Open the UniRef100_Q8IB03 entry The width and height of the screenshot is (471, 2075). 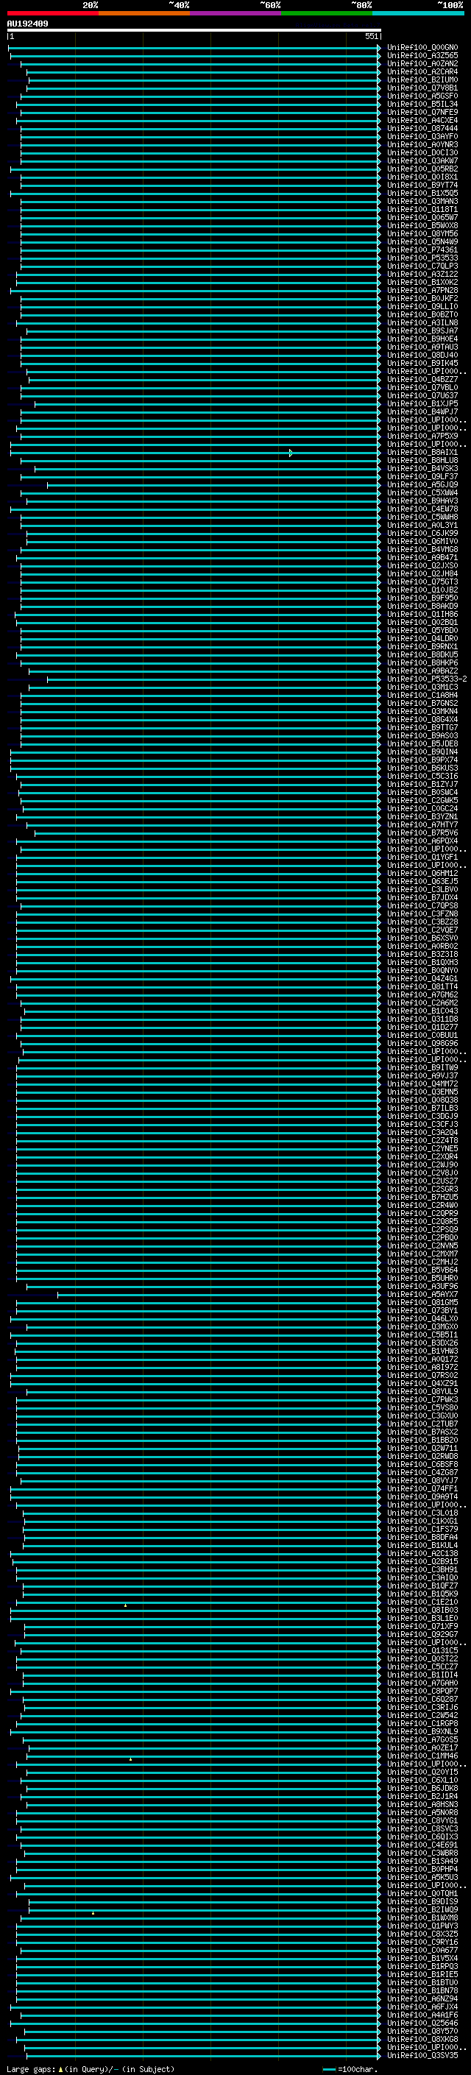(x=422, y=1611)
